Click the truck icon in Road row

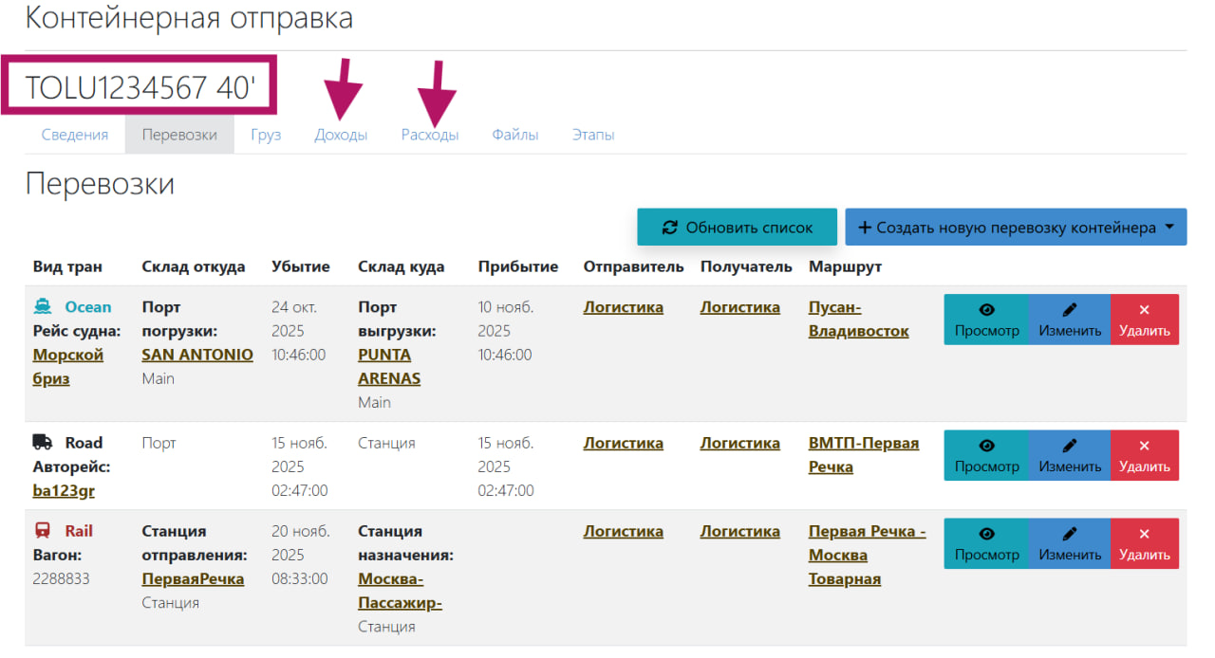pyautogui.click(x=43, y=443)
